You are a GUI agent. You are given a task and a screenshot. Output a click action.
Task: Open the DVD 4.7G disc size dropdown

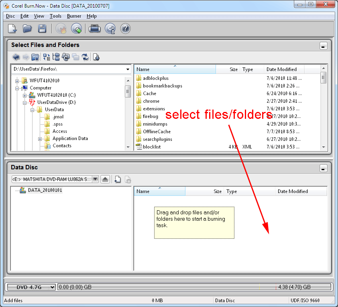pos(31,287)
